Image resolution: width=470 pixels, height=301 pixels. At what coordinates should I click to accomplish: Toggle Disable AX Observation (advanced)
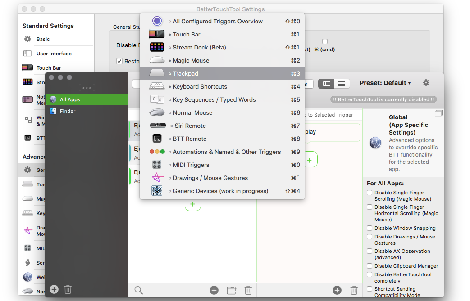(x=370, y=251)
